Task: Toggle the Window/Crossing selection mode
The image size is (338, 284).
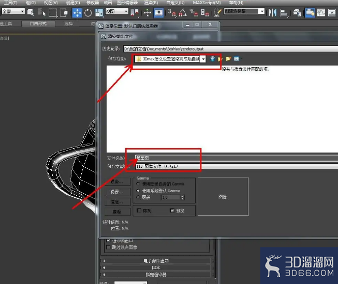Action: point(64,12)
